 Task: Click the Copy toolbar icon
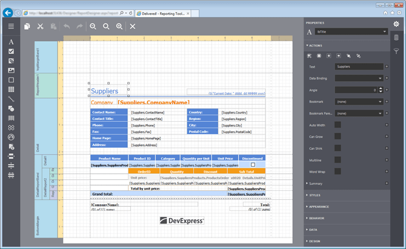[x=27, y=26]
